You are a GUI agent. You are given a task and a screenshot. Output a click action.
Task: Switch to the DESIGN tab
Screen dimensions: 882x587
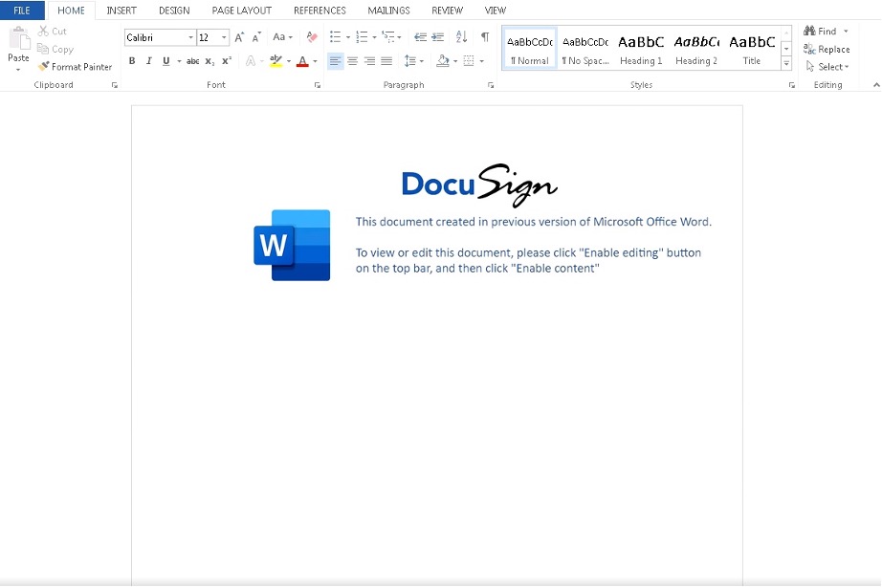tap(174, 11)
